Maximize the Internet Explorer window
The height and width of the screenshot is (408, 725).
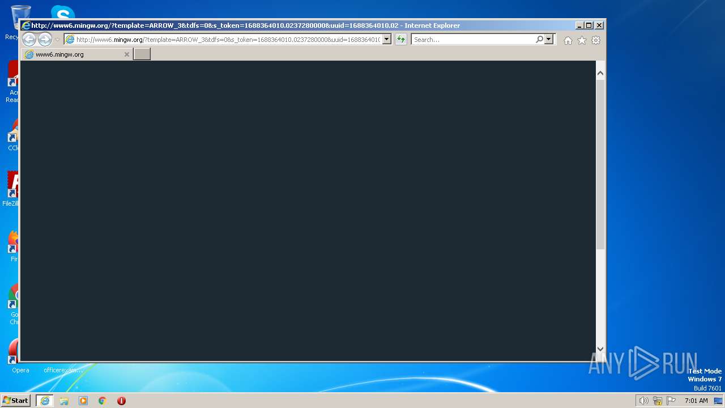pos(589,25)
